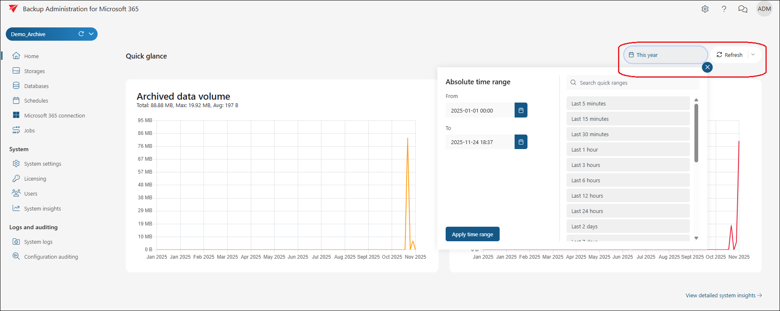Screen dimensions: 780x311
Task: Click the help question mark icon
Action: pos(724,9)
